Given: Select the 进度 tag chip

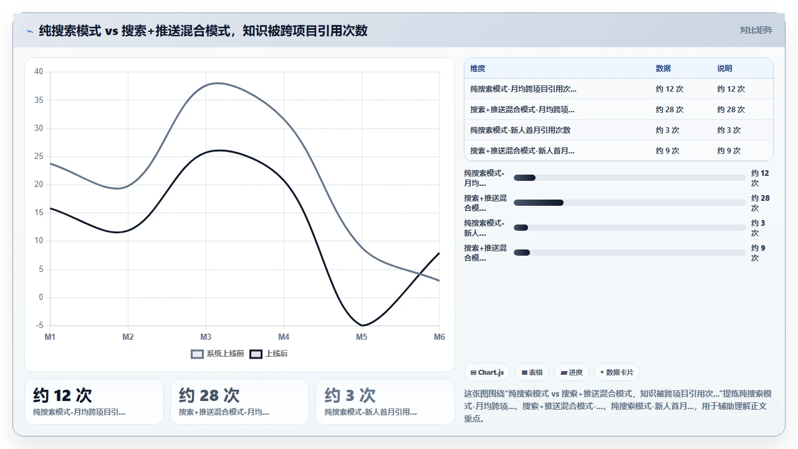Looking at the screenshot, I should [572, 372].
